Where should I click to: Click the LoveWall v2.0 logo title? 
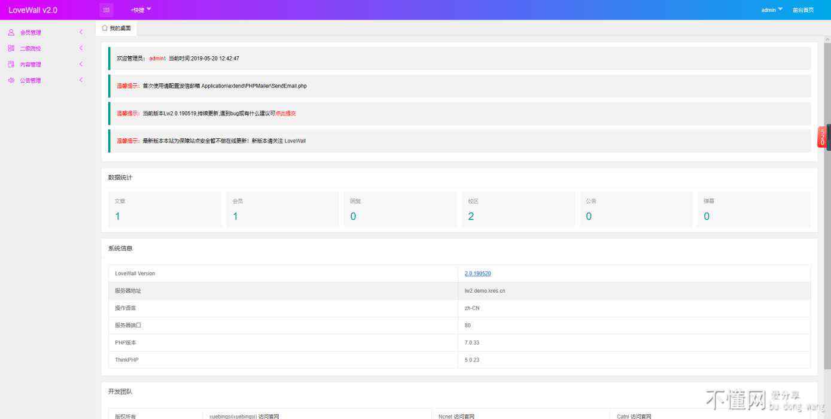pyautogui.click(x=33, y=10)
